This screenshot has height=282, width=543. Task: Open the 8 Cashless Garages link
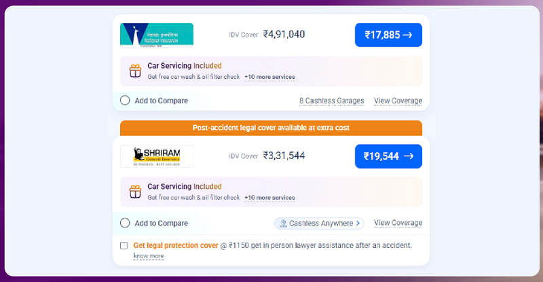tap(332, 101)
